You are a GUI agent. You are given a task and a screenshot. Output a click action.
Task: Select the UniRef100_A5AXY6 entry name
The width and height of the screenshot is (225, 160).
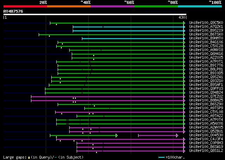(x=206, y=124)
